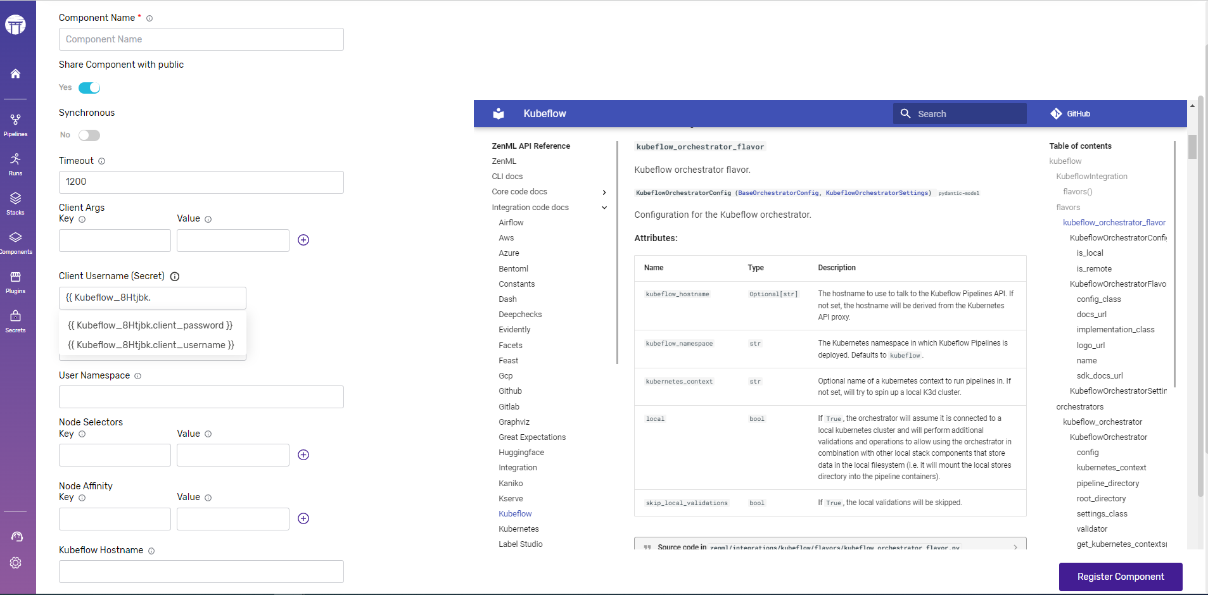The height and width of the screenshot is (595, 1208).
Task: Open Airflow integration docs
Action: pos(511,223)
